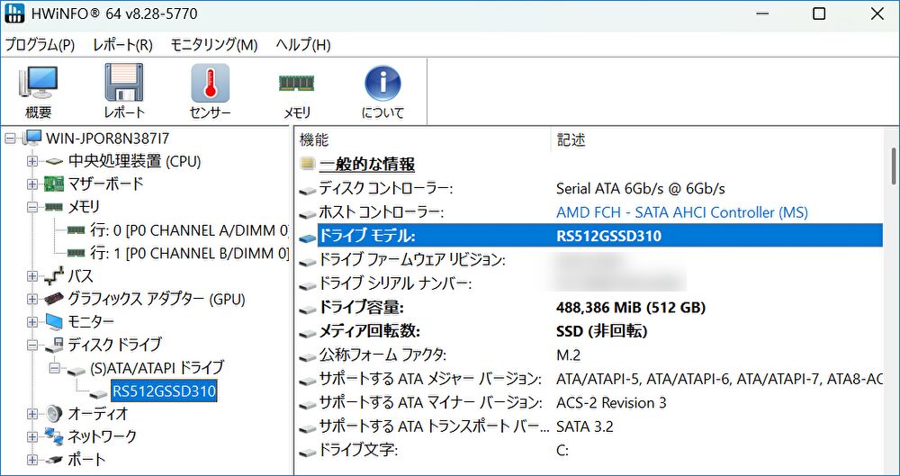Click the DIMM icon for 行: 0
900x476 pixels.
[76, 230]
